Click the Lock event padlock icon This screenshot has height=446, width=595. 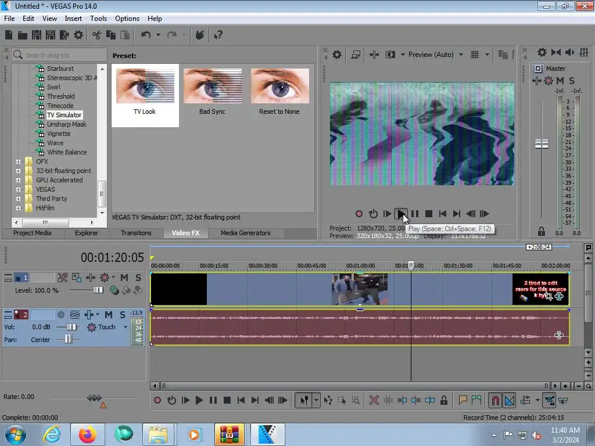coord(443,400)
